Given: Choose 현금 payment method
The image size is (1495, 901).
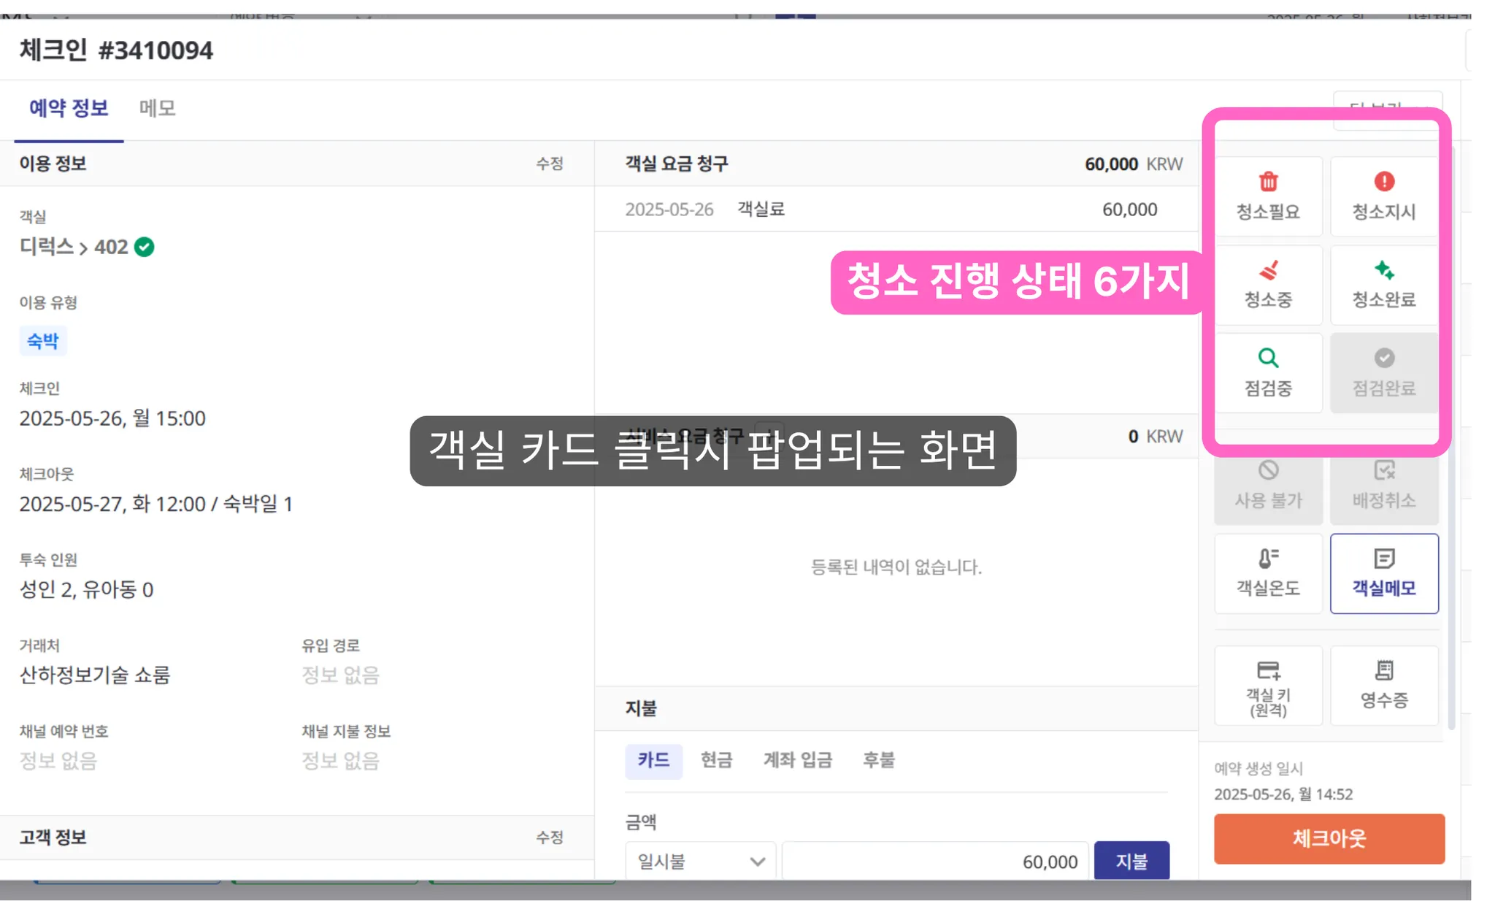Looking at the screenshot, I should 716,760.
